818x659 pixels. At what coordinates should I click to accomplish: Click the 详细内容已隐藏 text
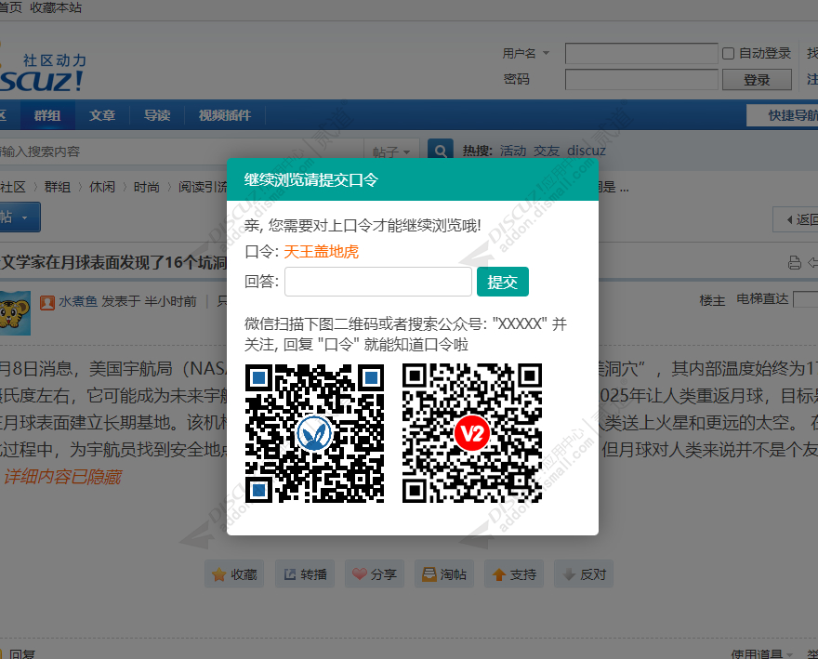[x=62, y=477]
